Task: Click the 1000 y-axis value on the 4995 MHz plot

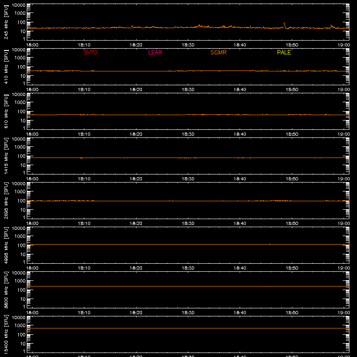Action: (x=20, y=237)
